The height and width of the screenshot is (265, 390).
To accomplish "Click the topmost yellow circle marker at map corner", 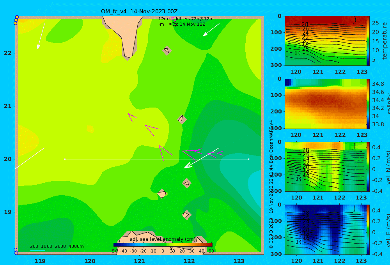I will 17,17.
